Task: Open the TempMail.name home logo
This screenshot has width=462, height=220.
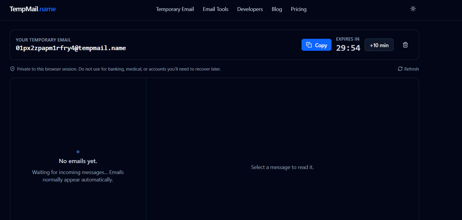Action: 33,9
